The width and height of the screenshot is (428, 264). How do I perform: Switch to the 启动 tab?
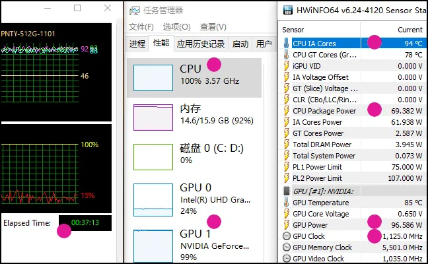pyautogui.click(x=240, y=44)
